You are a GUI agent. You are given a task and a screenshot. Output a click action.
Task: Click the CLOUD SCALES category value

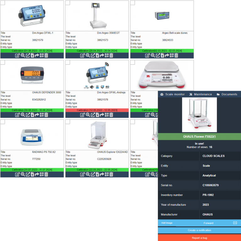click(213, 156)
